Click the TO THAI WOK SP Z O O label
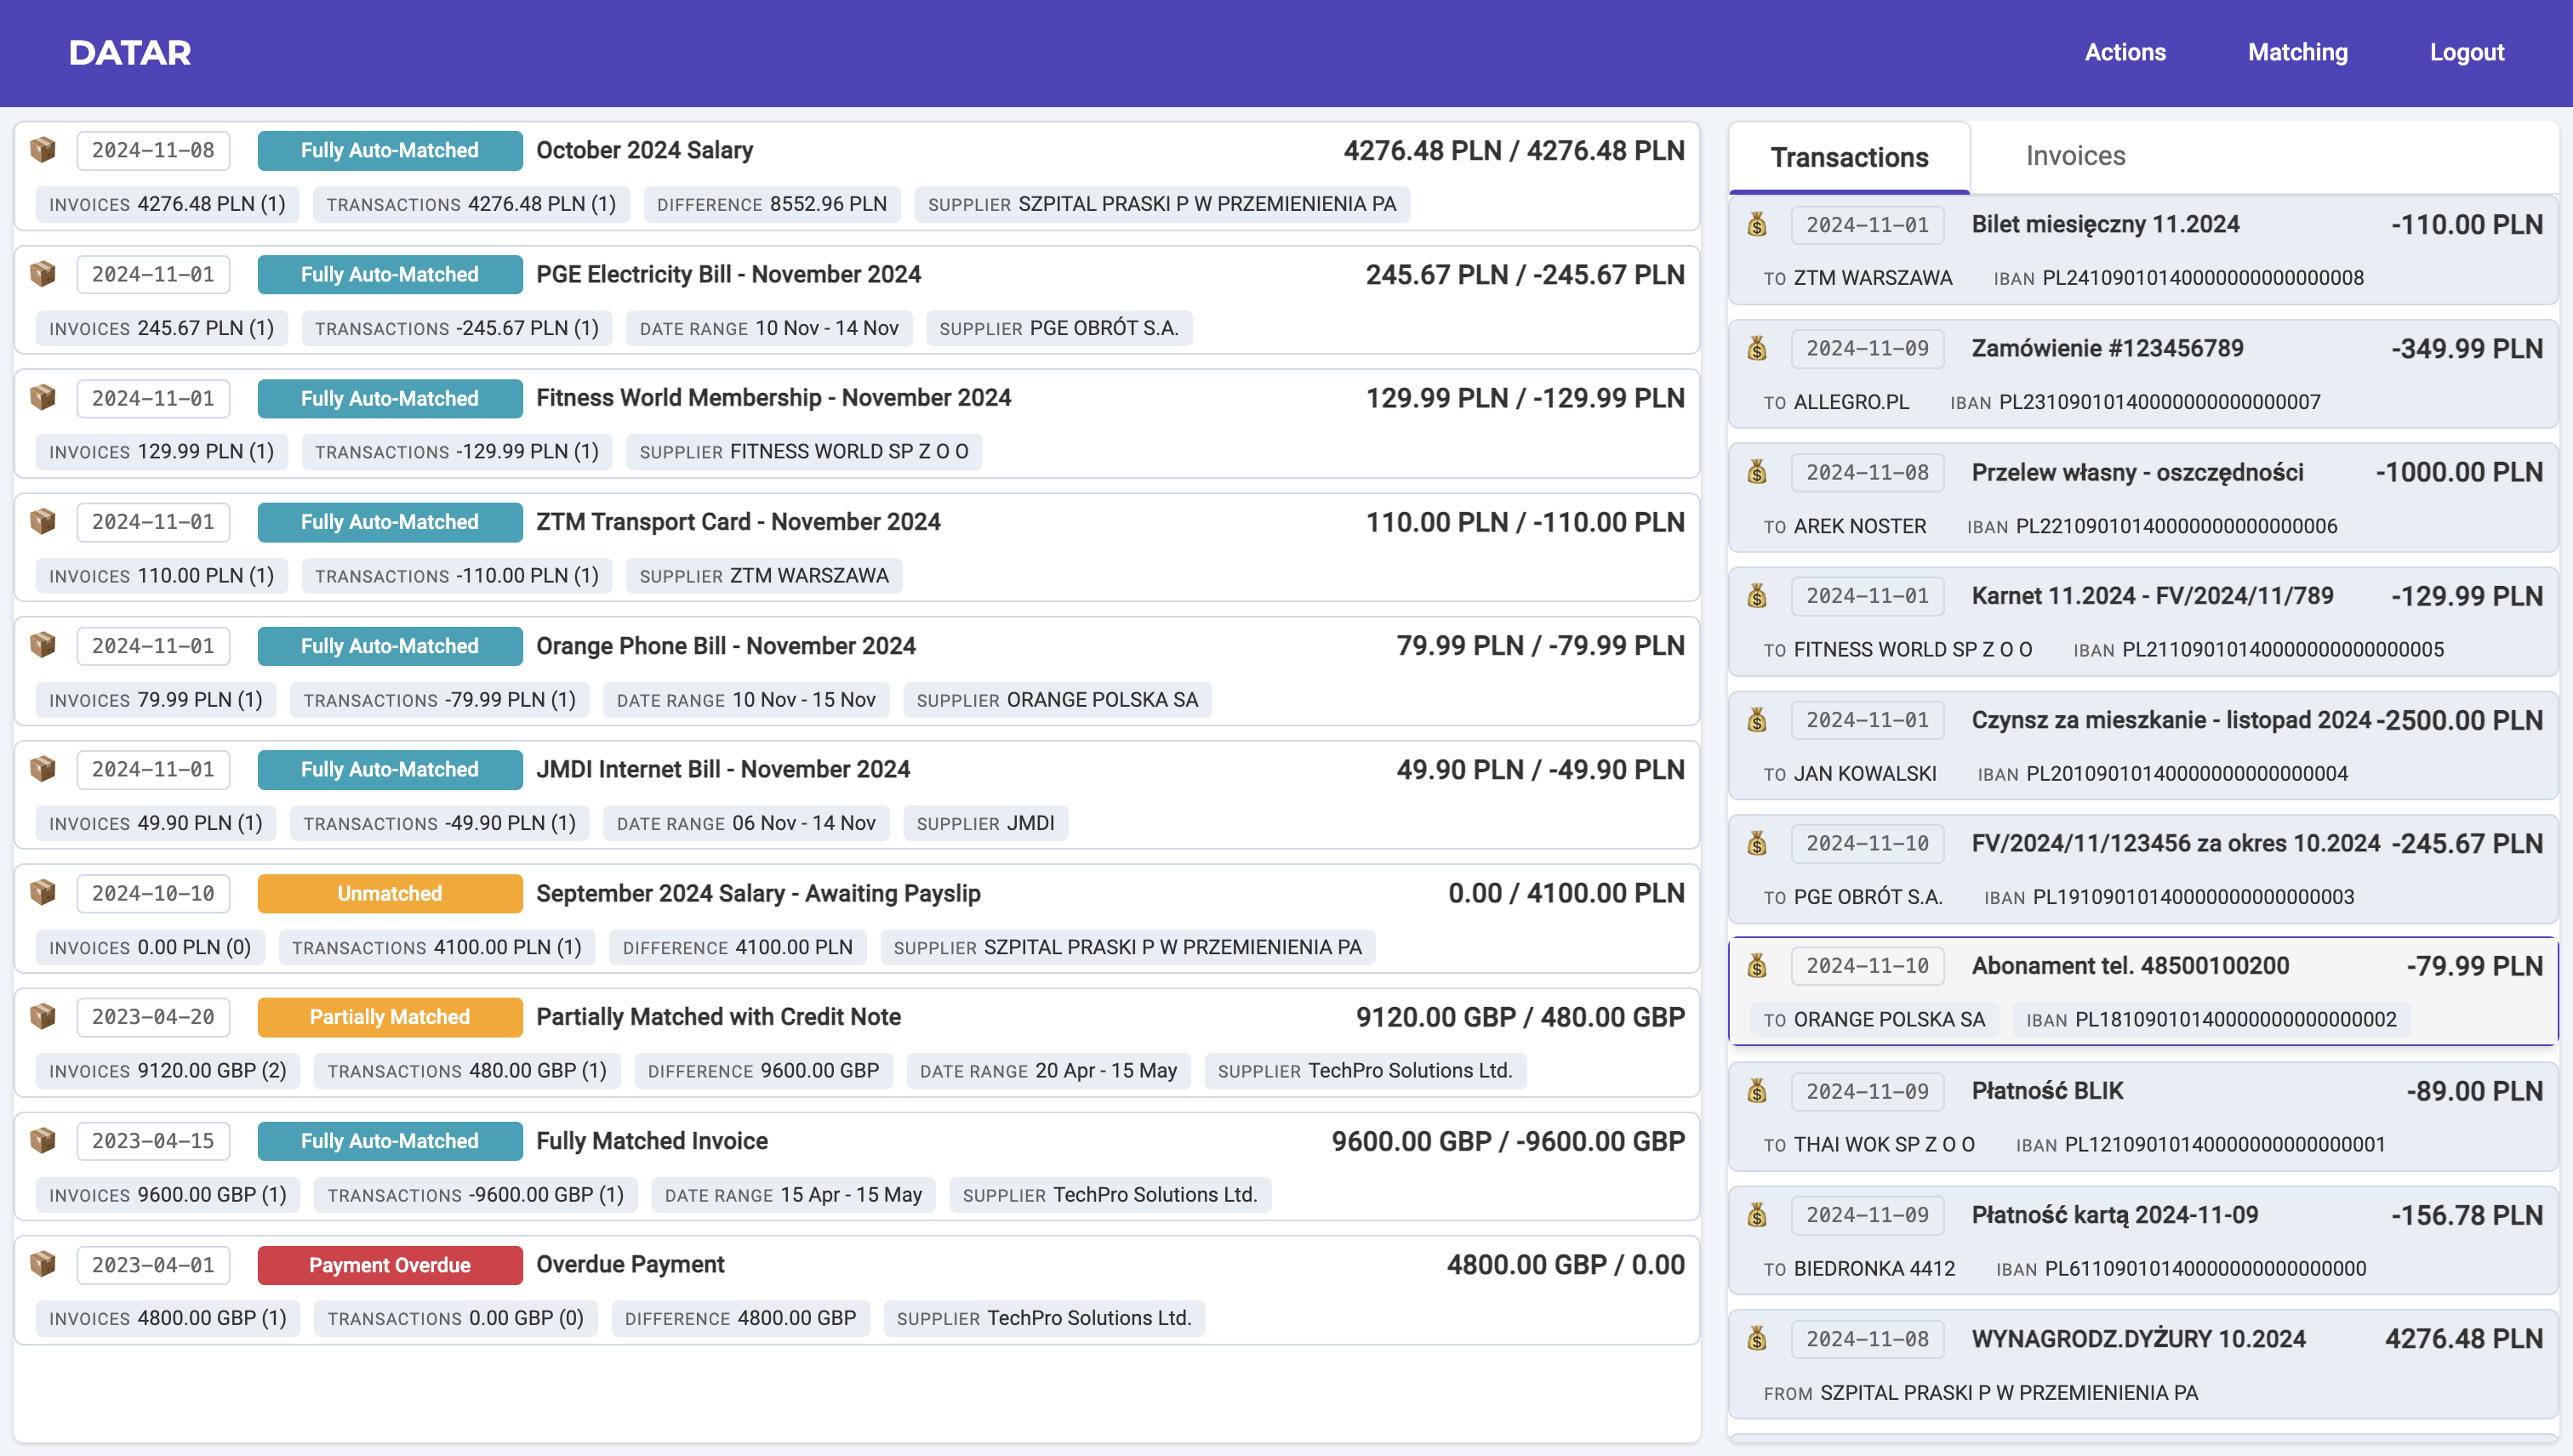Screen dimensions: 2573x1456 click(x=1868, y=1145)
